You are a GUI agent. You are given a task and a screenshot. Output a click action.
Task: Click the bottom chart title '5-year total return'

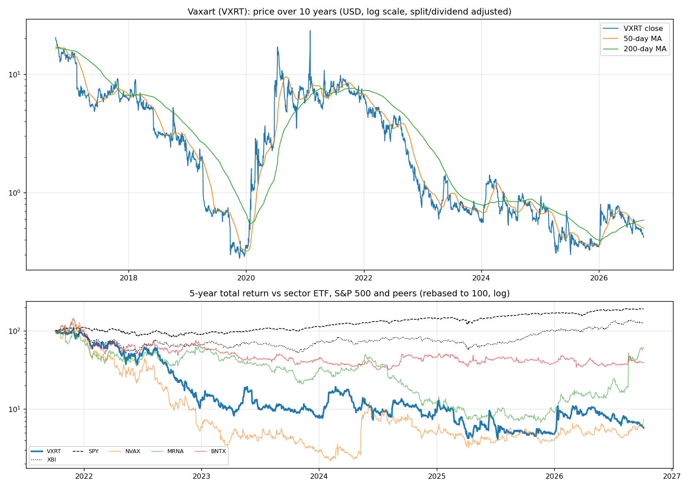[x=349, y=294]
